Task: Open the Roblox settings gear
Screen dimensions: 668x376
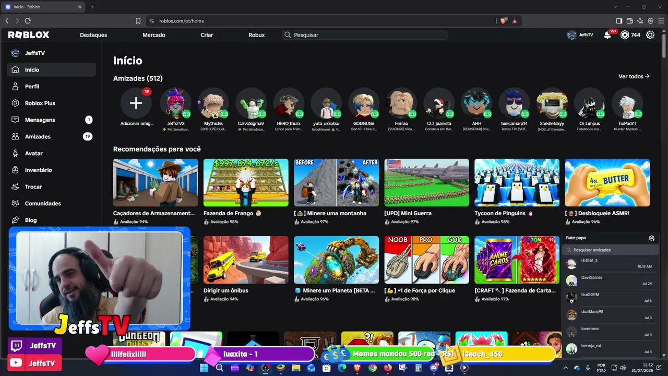Action: pos(650,35)
